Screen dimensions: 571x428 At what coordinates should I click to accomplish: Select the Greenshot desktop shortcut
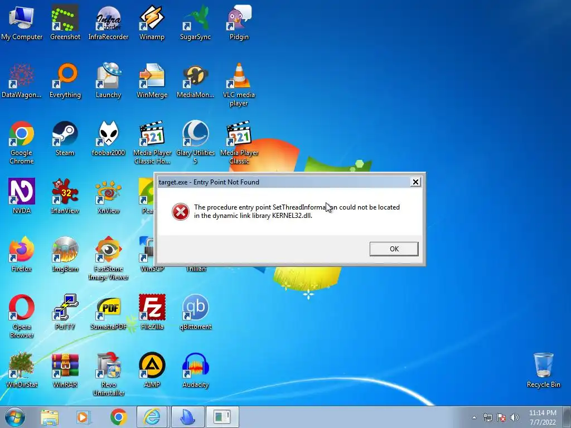(65, 22)
